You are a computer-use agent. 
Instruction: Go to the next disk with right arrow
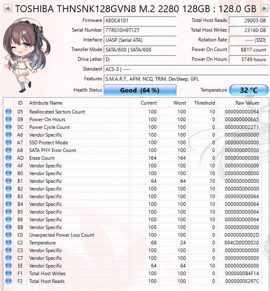click(264, 9)
